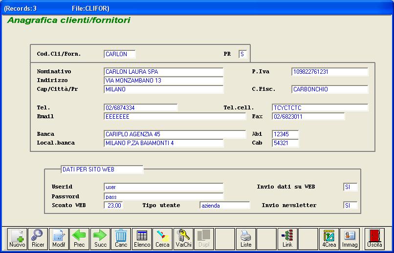Screen dimensions: 394x253
Task: Click the Anagrafica clienti/fornitori heading
Action: 69,20
